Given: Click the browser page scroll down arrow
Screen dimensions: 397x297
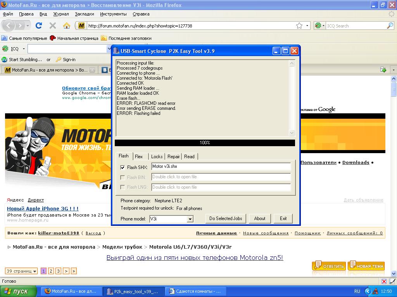Looking at the screenshot, I should pyautogui.click(x=394, y=273).
